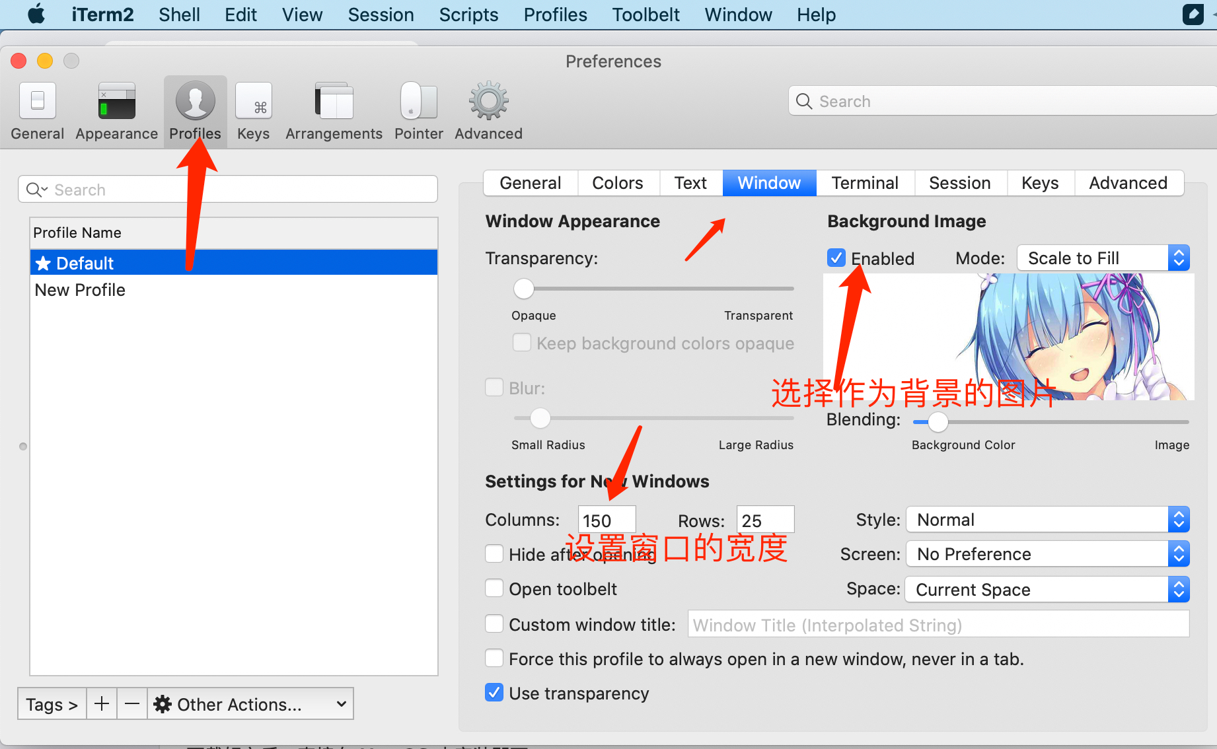Click the Transparency slider handle
The height and width of the screenshot is (749, 1217).
(523, 289)
